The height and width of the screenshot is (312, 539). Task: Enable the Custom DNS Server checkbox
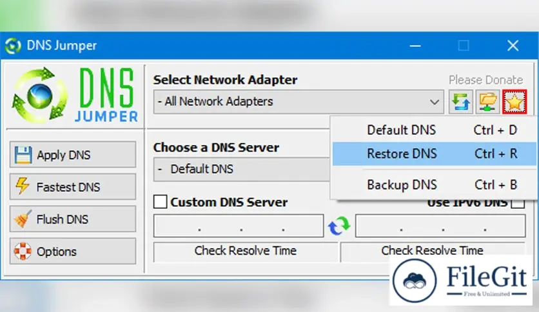click(160, 202)
